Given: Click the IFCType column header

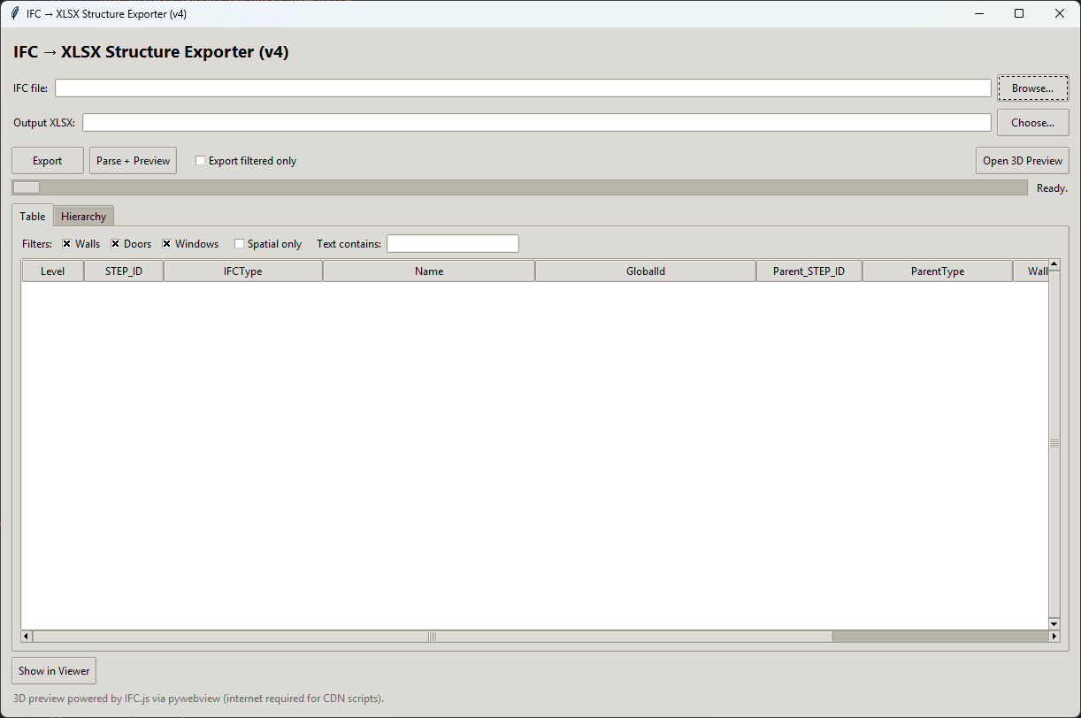Looking at the screenshot, I should 243,271.
